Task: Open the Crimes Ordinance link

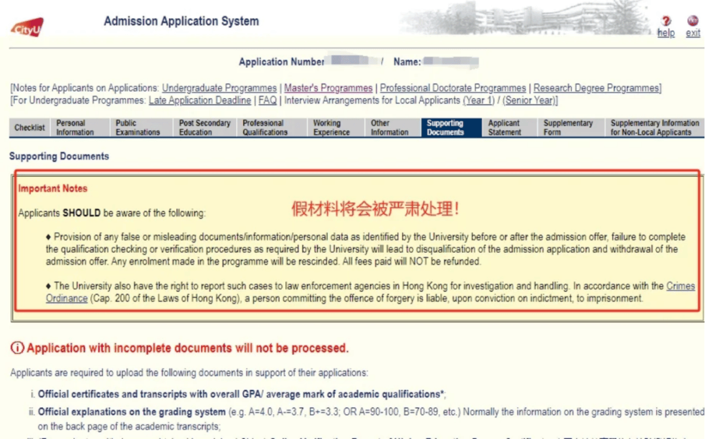Action: (x=680, y=287)
